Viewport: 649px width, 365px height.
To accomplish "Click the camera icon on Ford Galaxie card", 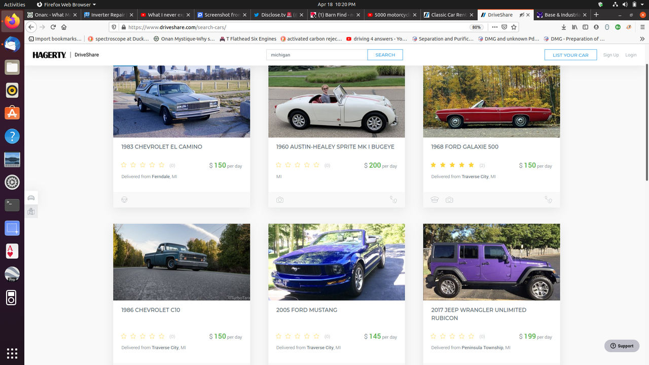I will click(449, 200).
